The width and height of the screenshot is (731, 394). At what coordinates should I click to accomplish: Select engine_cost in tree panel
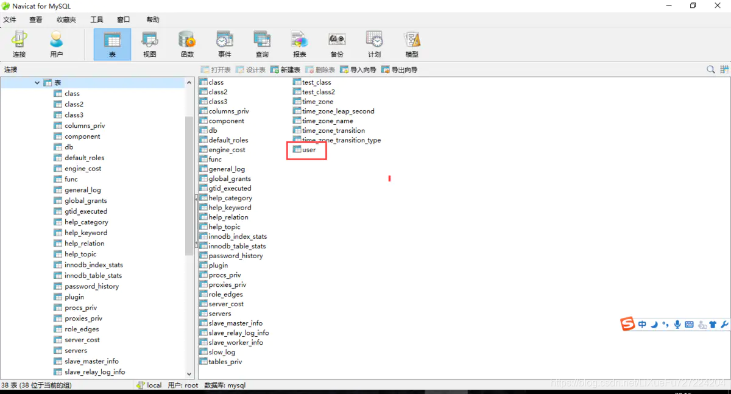point(77,169)
